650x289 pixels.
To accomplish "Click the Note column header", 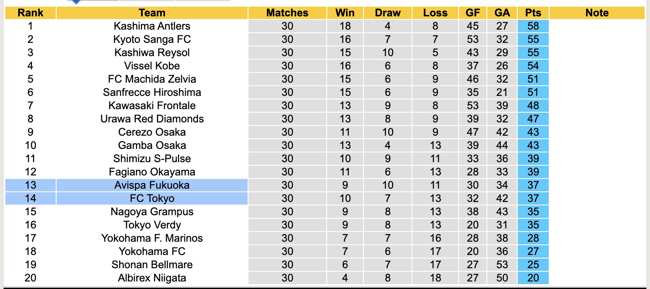I will [x=597, y=13].
